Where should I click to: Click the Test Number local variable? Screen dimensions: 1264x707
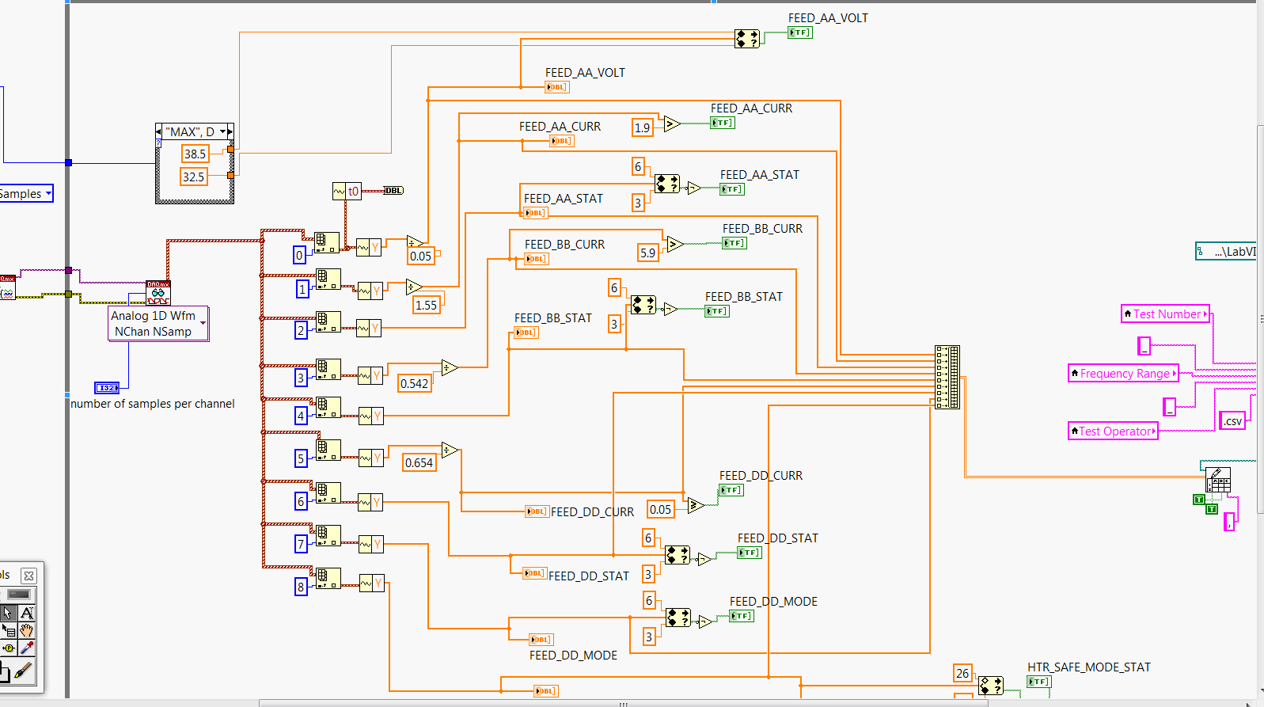1165,314
